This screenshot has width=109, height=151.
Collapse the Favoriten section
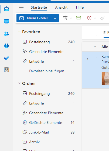19,32
